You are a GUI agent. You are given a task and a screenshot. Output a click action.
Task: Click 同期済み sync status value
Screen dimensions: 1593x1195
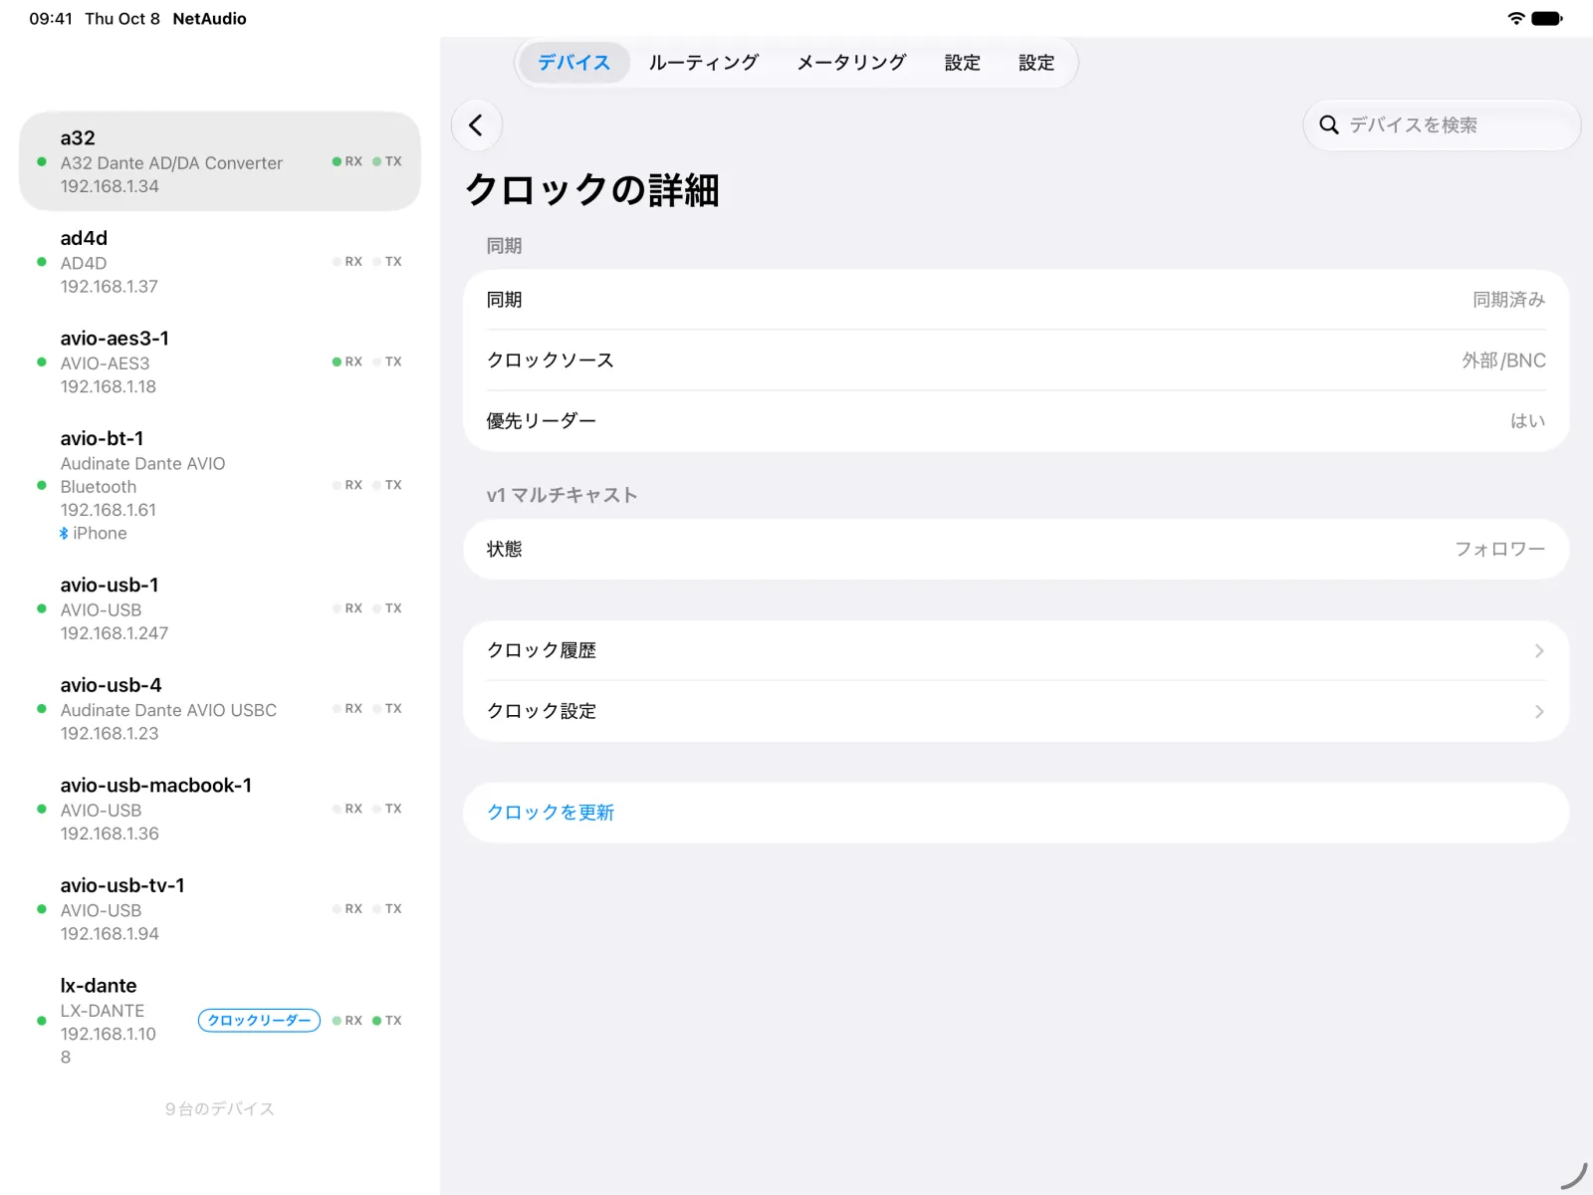(1508, 300)
